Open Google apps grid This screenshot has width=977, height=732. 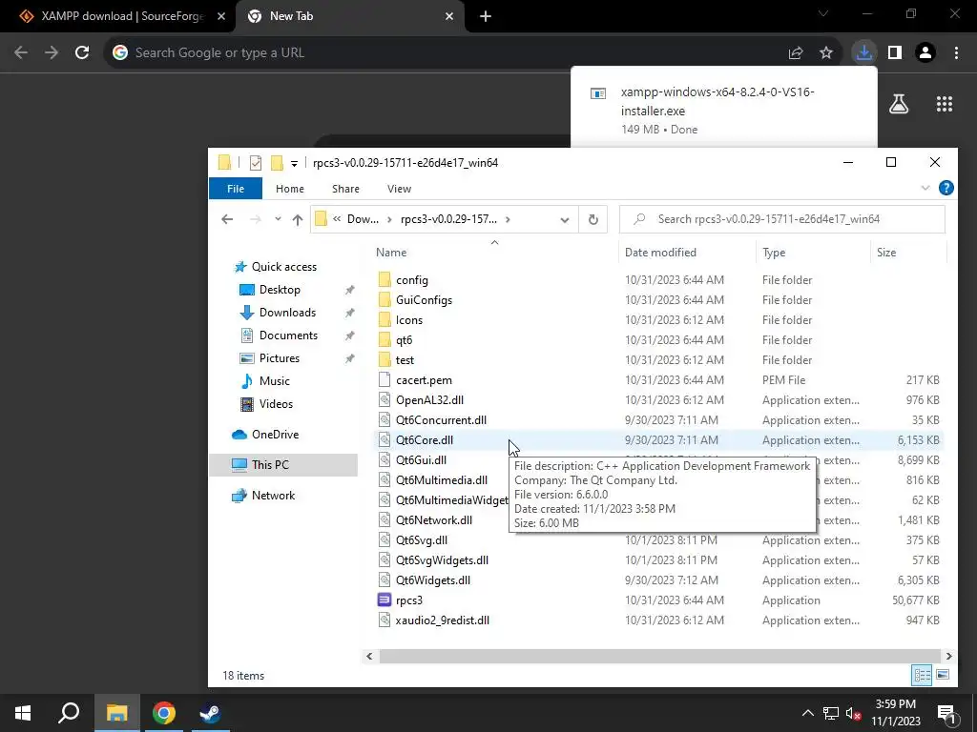tap(944, 104)
